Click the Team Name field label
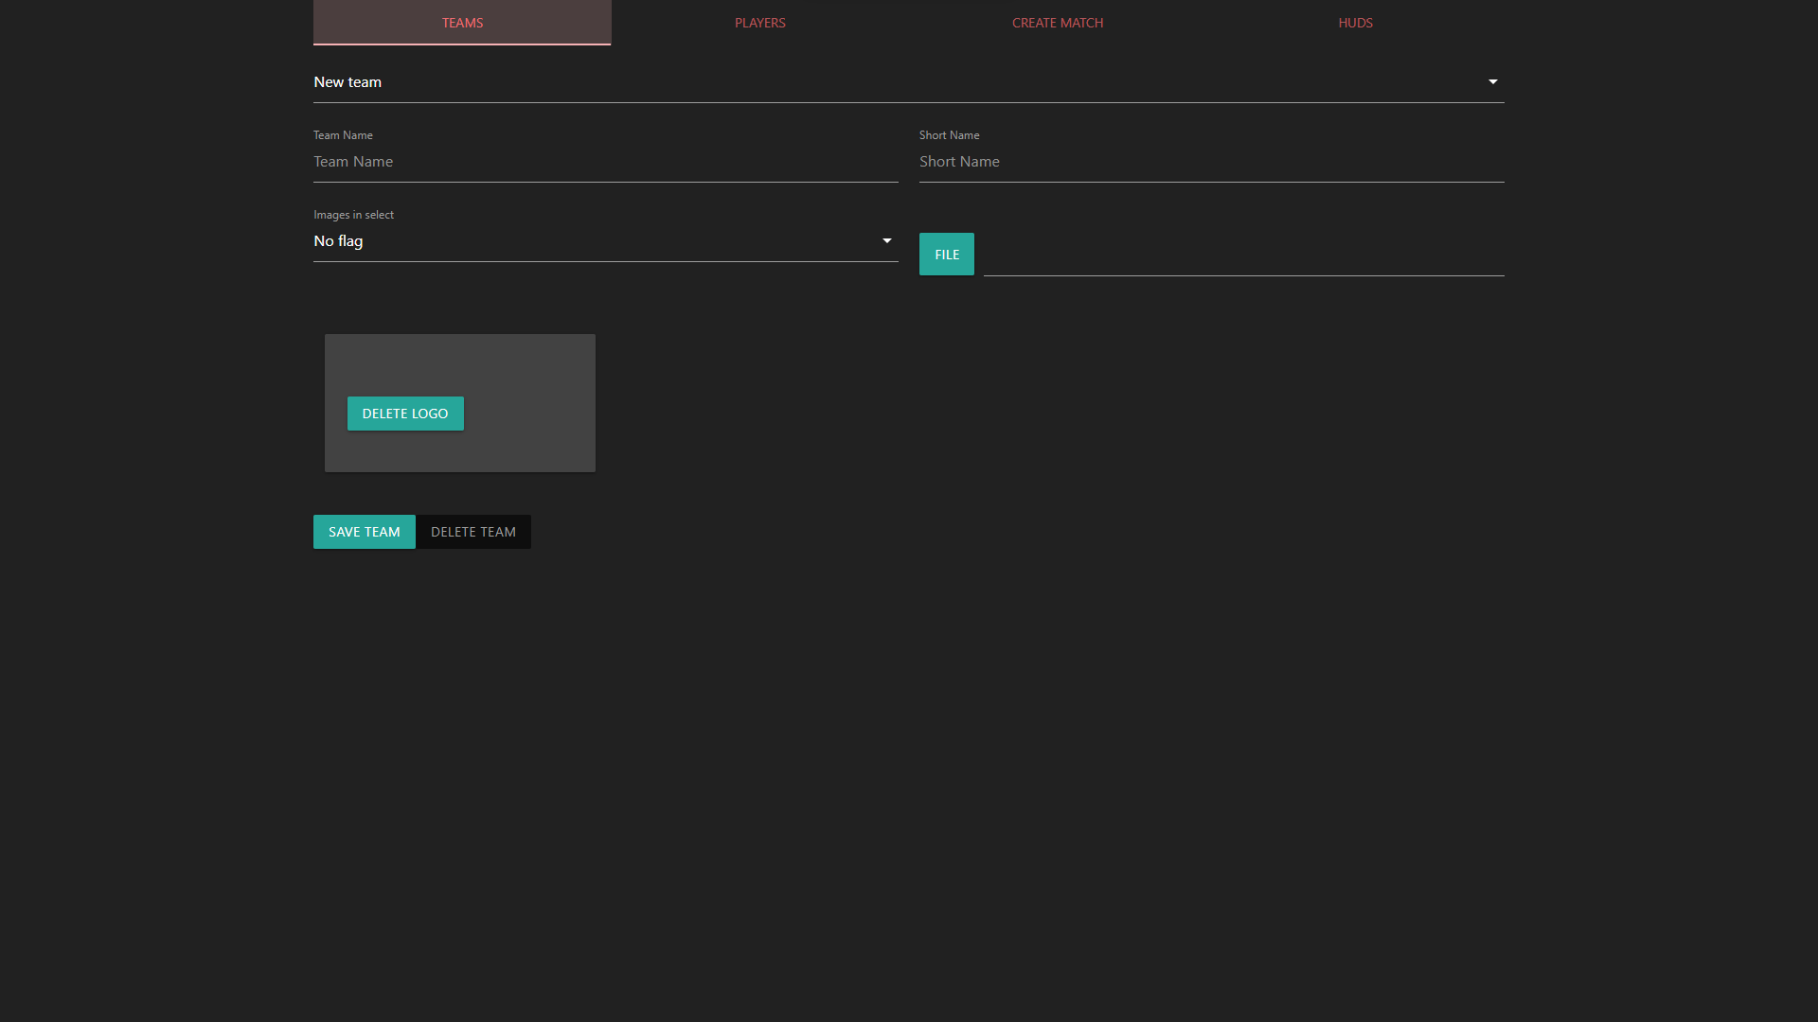 pos(343,134)
